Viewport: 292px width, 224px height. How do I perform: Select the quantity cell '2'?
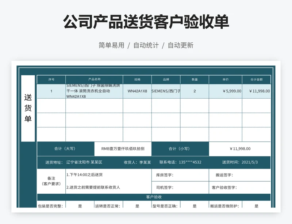point(195,91)
